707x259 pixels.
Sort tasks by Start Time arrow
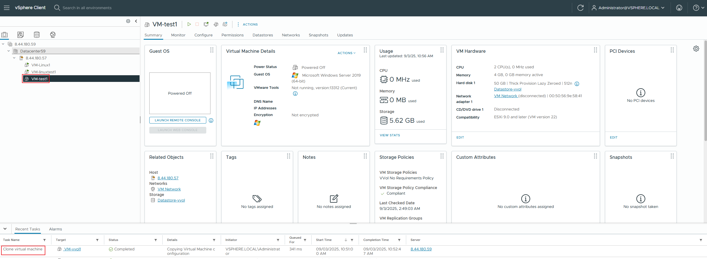(346, 240)
